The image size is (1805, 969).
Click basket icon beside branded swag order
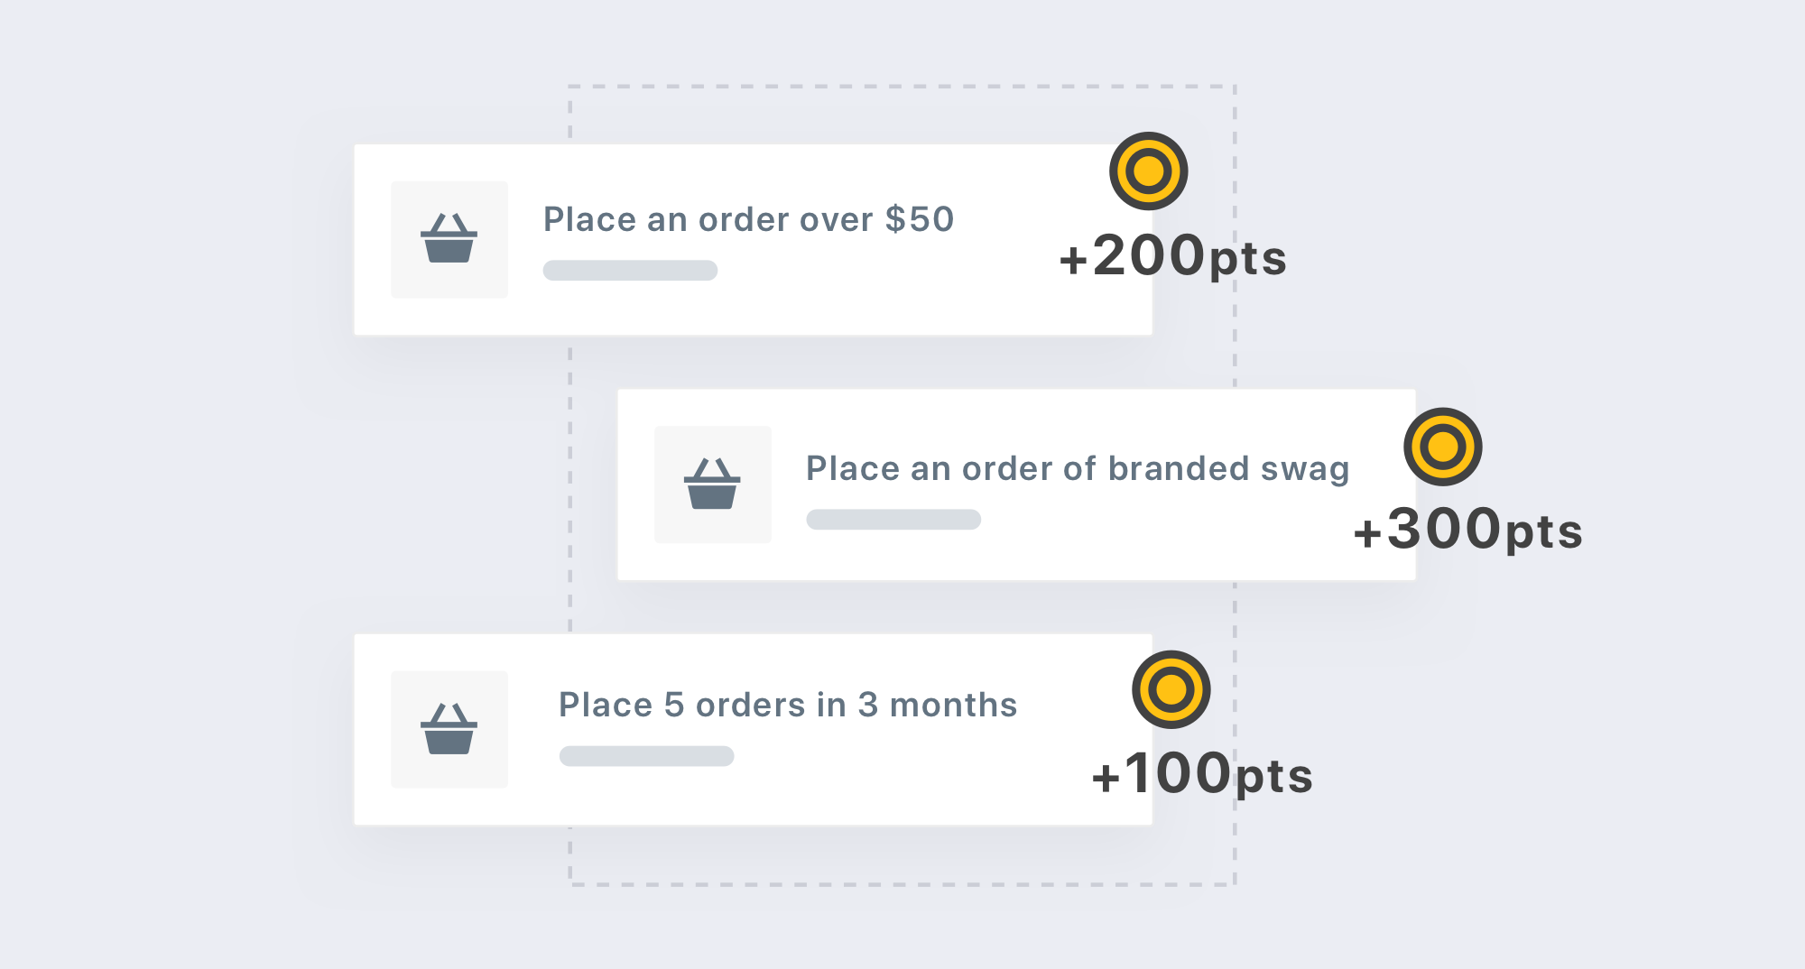(712, 484)
